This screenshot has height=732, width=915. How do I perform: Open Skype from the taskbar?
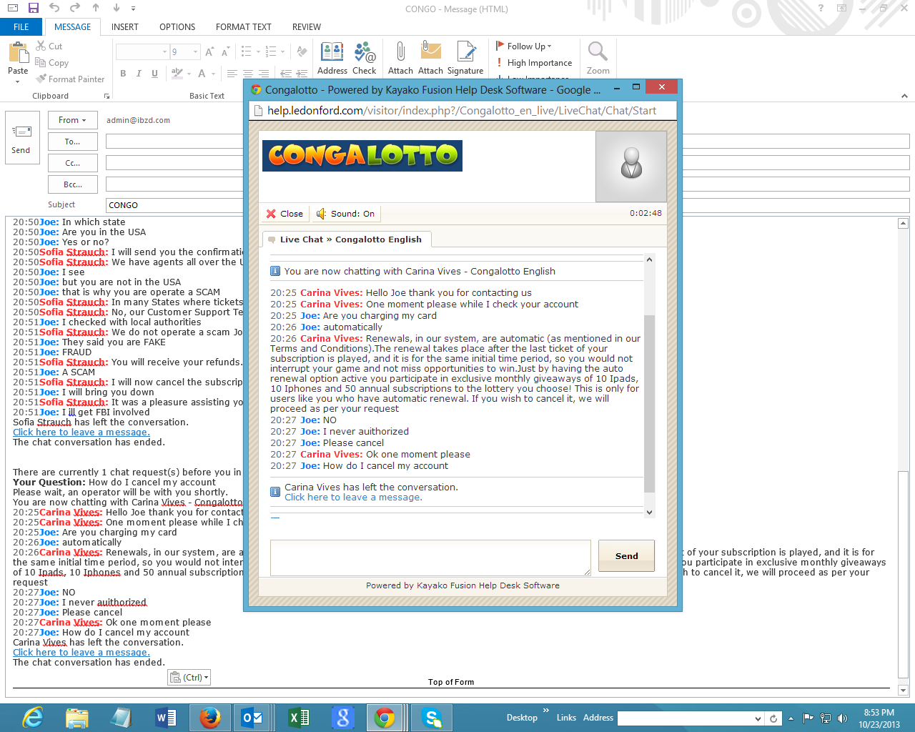point(432,718)
